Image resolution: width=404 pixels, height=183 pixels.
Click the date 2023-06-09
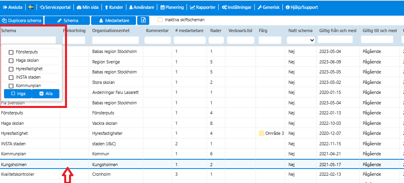pyautogui.click(x=330, y=62)
